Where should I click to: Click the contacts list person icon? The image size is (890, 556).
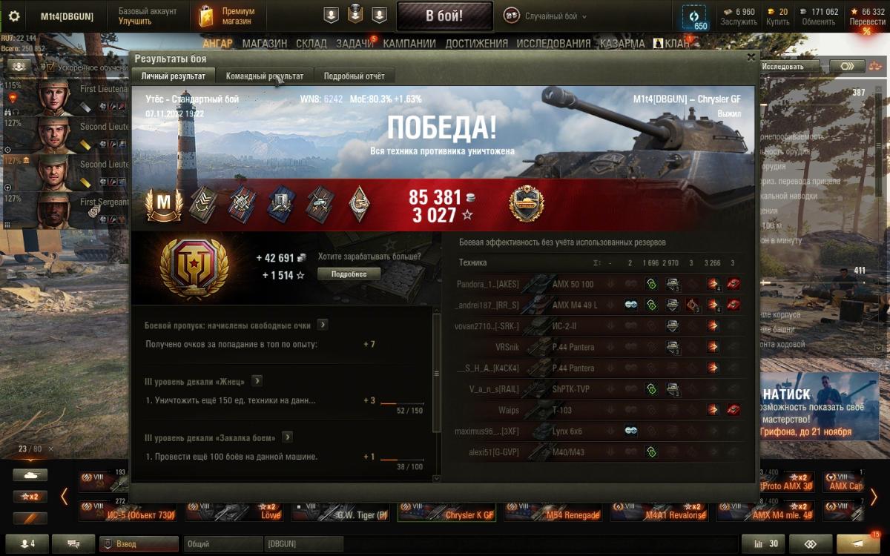coord(27,543)
